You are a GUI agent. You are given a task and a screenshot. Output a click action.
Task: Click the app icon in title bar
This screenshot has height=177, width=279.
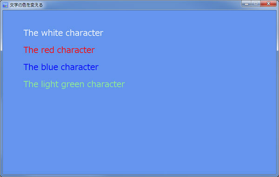pyautogui.click(x=5, y=5)
